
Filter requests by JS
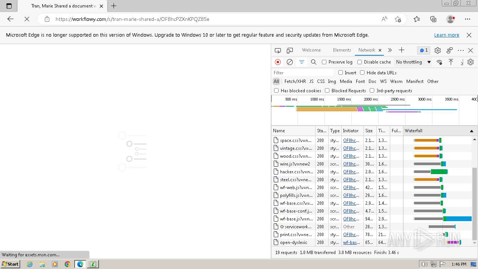311,81
